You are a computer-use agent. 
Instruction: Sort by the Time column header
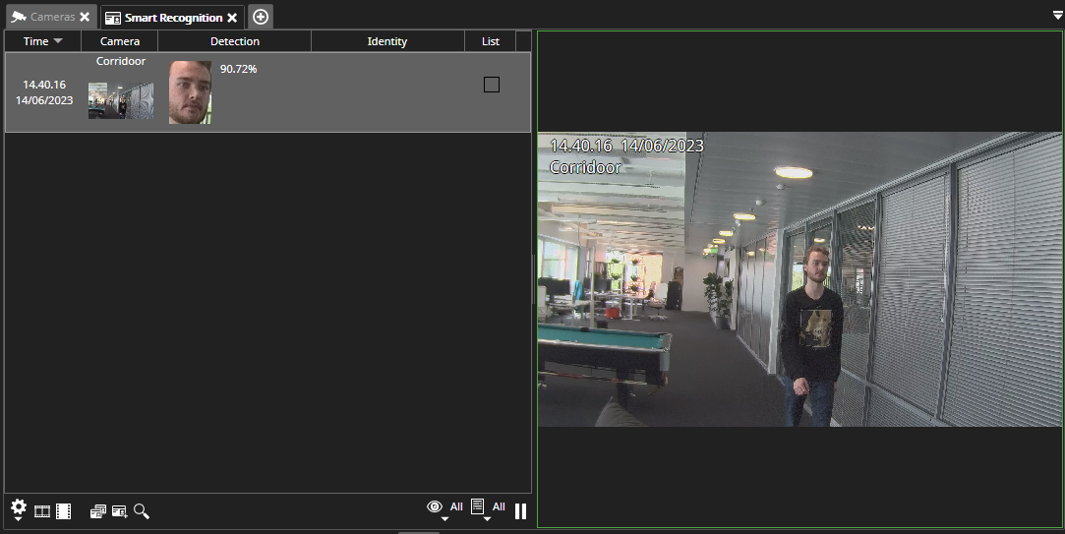tap(42, 41)
